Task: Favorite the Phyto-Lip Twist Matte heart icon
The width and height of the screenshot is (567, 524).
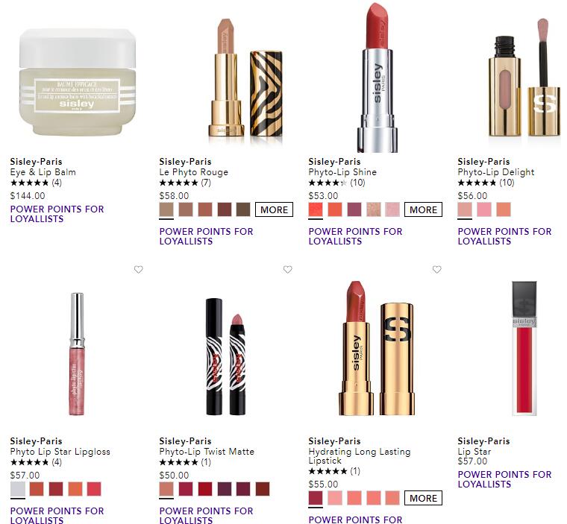Action: (x=288, y=270)
